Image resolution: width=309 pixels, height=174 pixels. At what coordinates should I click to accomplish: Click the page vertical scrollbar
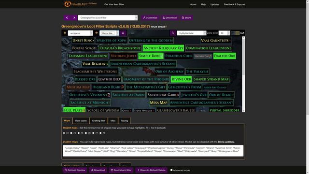tap(308, 87)
